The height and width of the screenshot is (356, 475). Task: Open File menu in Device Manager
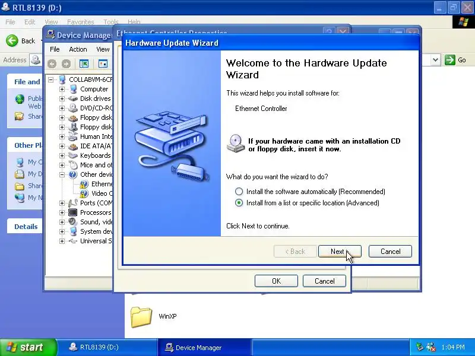[x=55, y=49]
